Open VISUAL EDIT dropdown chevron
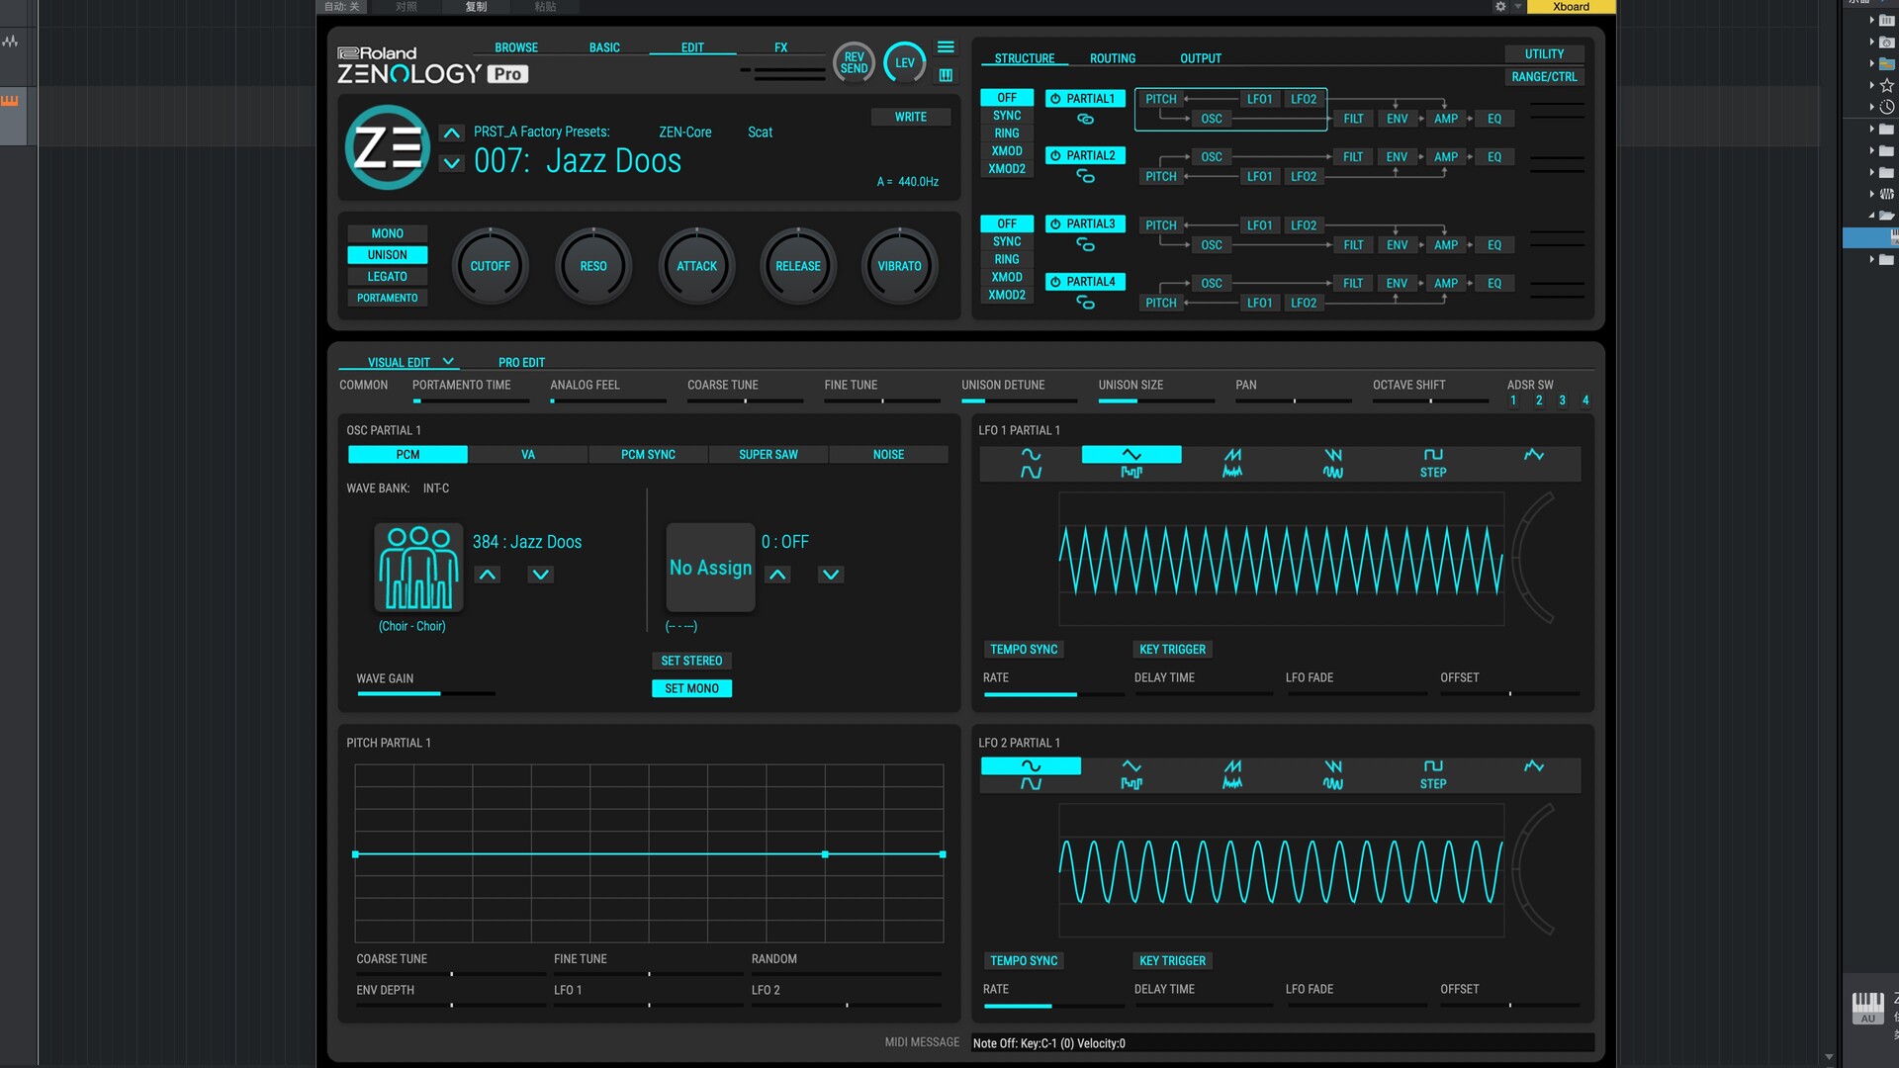Image resolution: width=1899 pixels, height=1068 pixels. pyautogui.click(x=448, y=362)
